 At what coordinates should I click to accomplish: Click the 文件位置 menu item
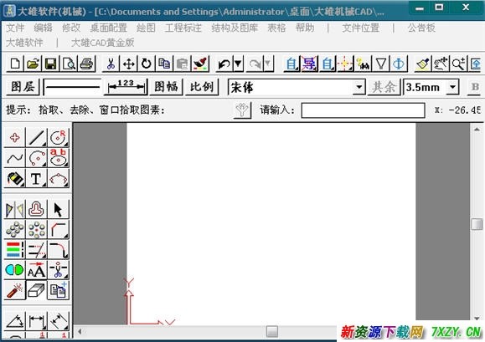pyautogui.click(x=361, y=28)
